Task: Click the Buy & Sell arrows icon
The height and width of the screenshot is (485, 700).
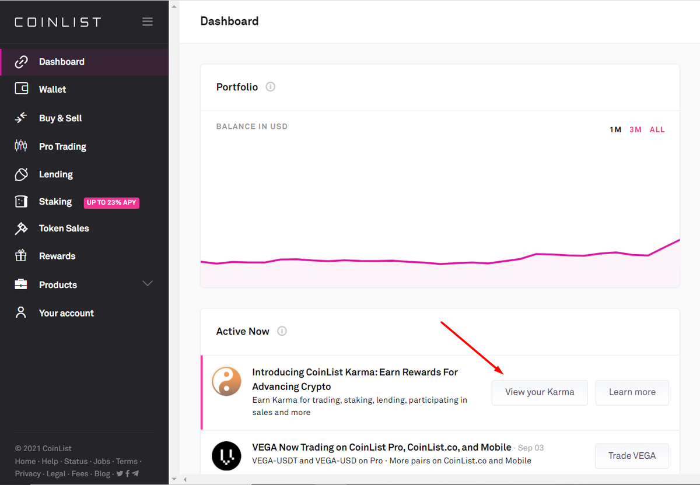Action: tap(21, 118)
